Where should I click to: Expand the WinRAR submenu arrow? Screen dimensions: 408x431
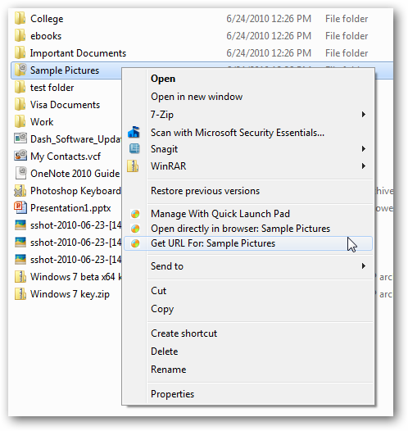pyautogui.click(x=364, y=166)
